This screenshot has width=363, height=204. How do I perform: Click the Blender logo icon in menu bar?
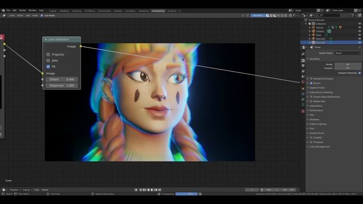tap(3, 11)
